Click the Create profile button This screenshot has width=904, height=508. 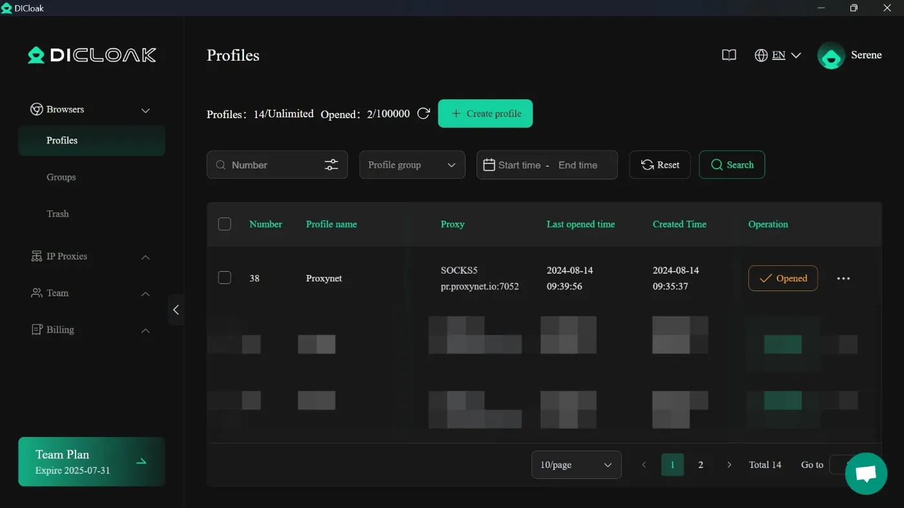486,114
